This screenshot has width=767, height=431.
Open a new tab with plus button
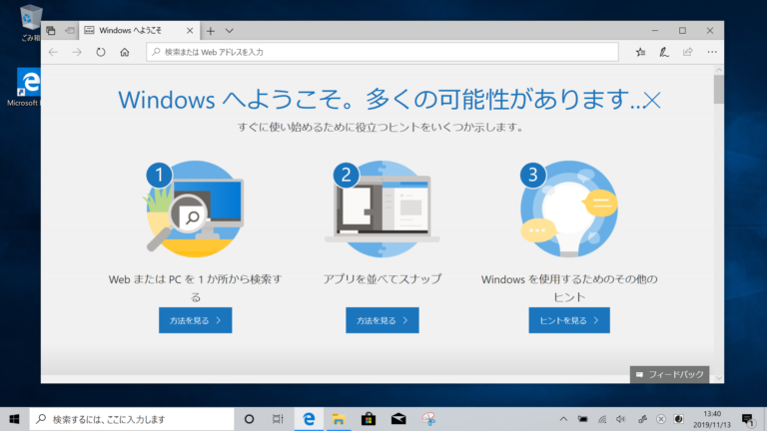pos(211,31)
